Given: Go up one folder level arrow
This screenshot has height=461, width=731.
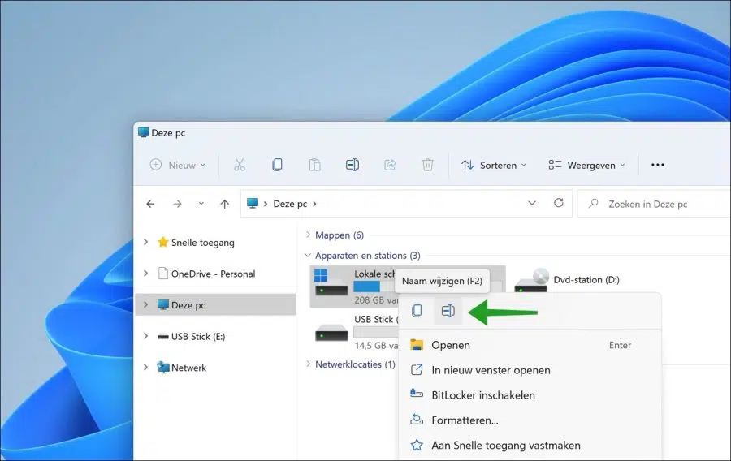Looking at the screenshot, I should [225, 204].
